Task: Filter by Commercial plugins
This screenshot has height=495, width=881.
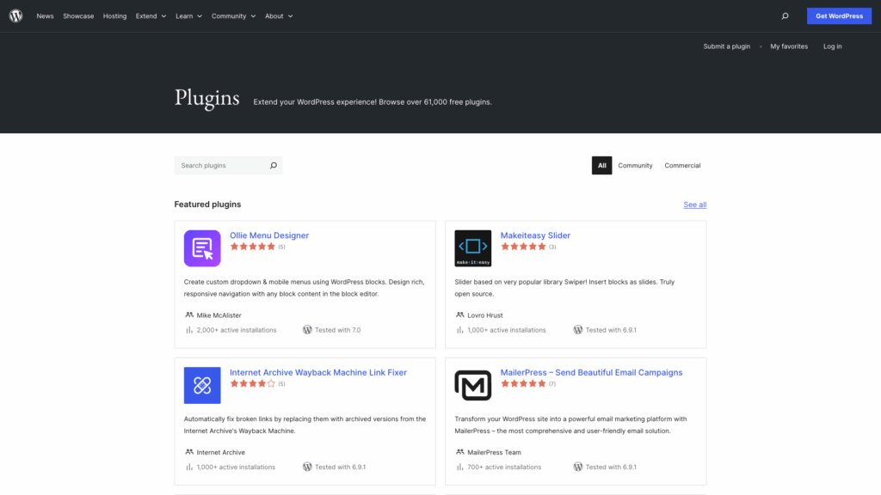Action: point(682,166)
